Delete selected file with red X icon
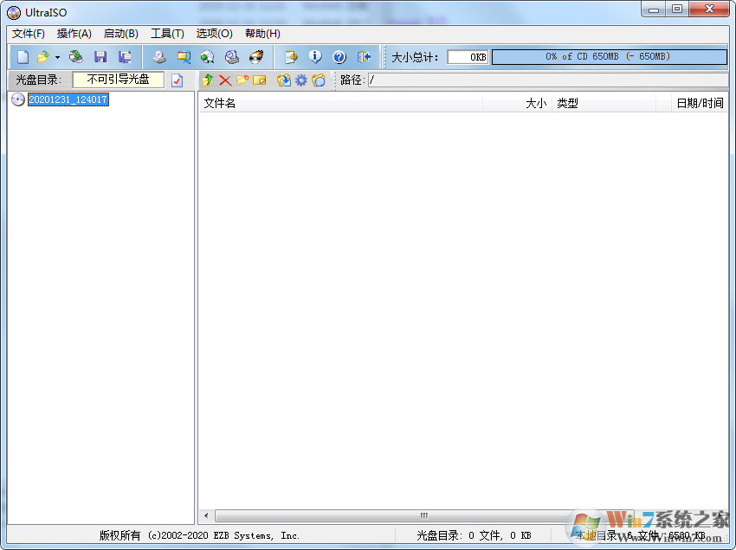 click(225, 80)
